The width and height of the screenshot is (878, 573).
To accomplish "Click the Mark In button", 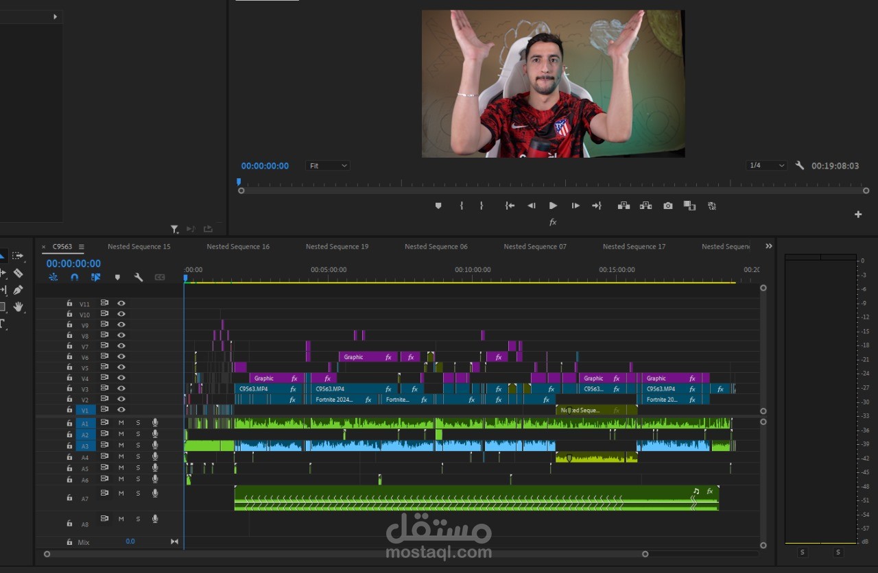I will 462,206.
